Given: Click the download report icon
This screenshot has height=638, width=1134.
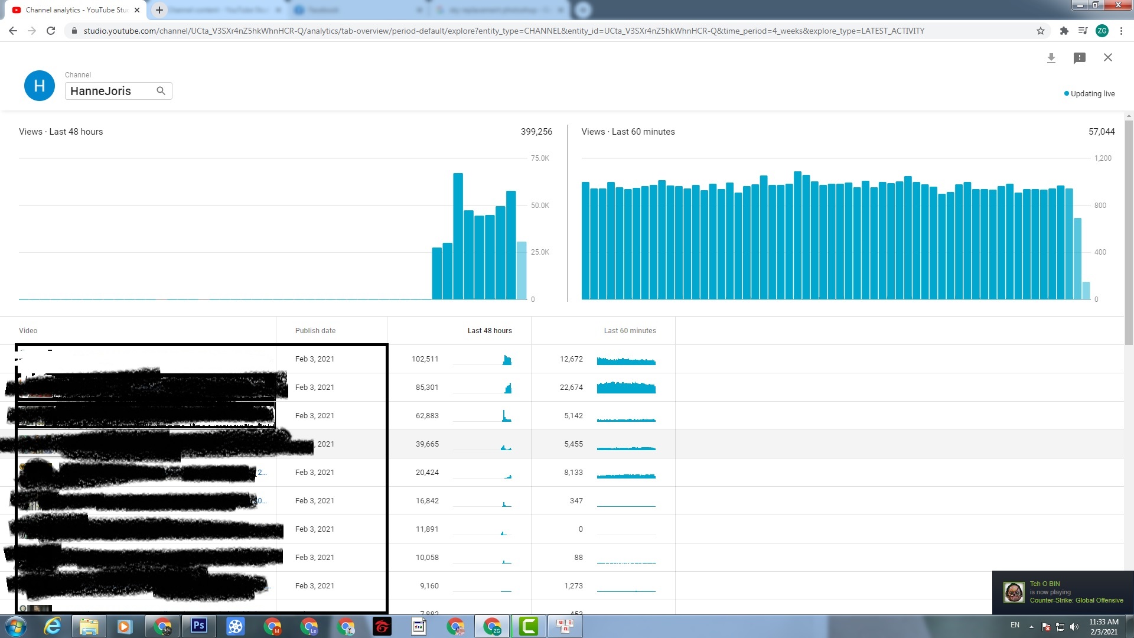Looking at the screenshot, I should pos(1051,58).
